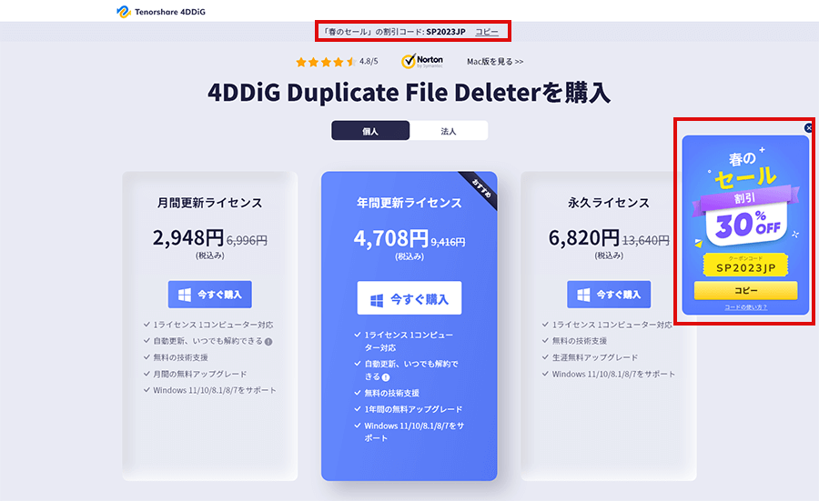Click the Tenorshare 4DDiG logo
Image resolution: width=819 pixels, height=501 pixels.
161,12
